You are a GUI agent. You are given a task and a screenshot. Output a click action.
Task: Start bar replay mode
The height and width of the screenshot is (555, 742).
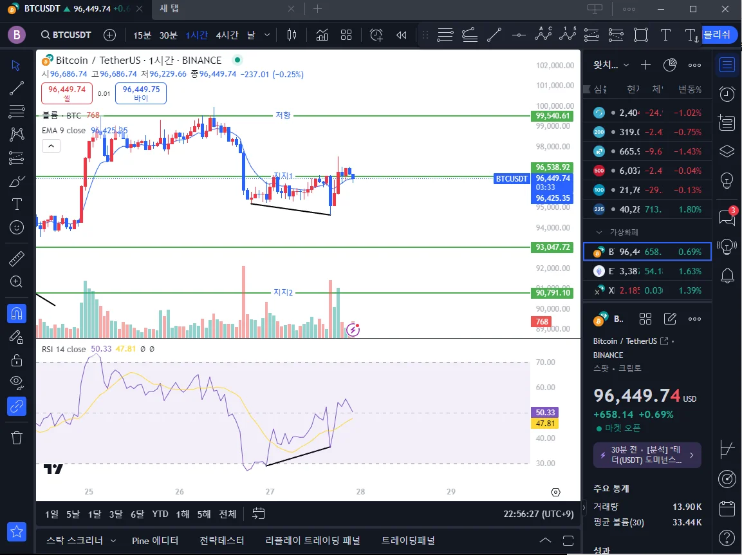(x=402, y=35)
